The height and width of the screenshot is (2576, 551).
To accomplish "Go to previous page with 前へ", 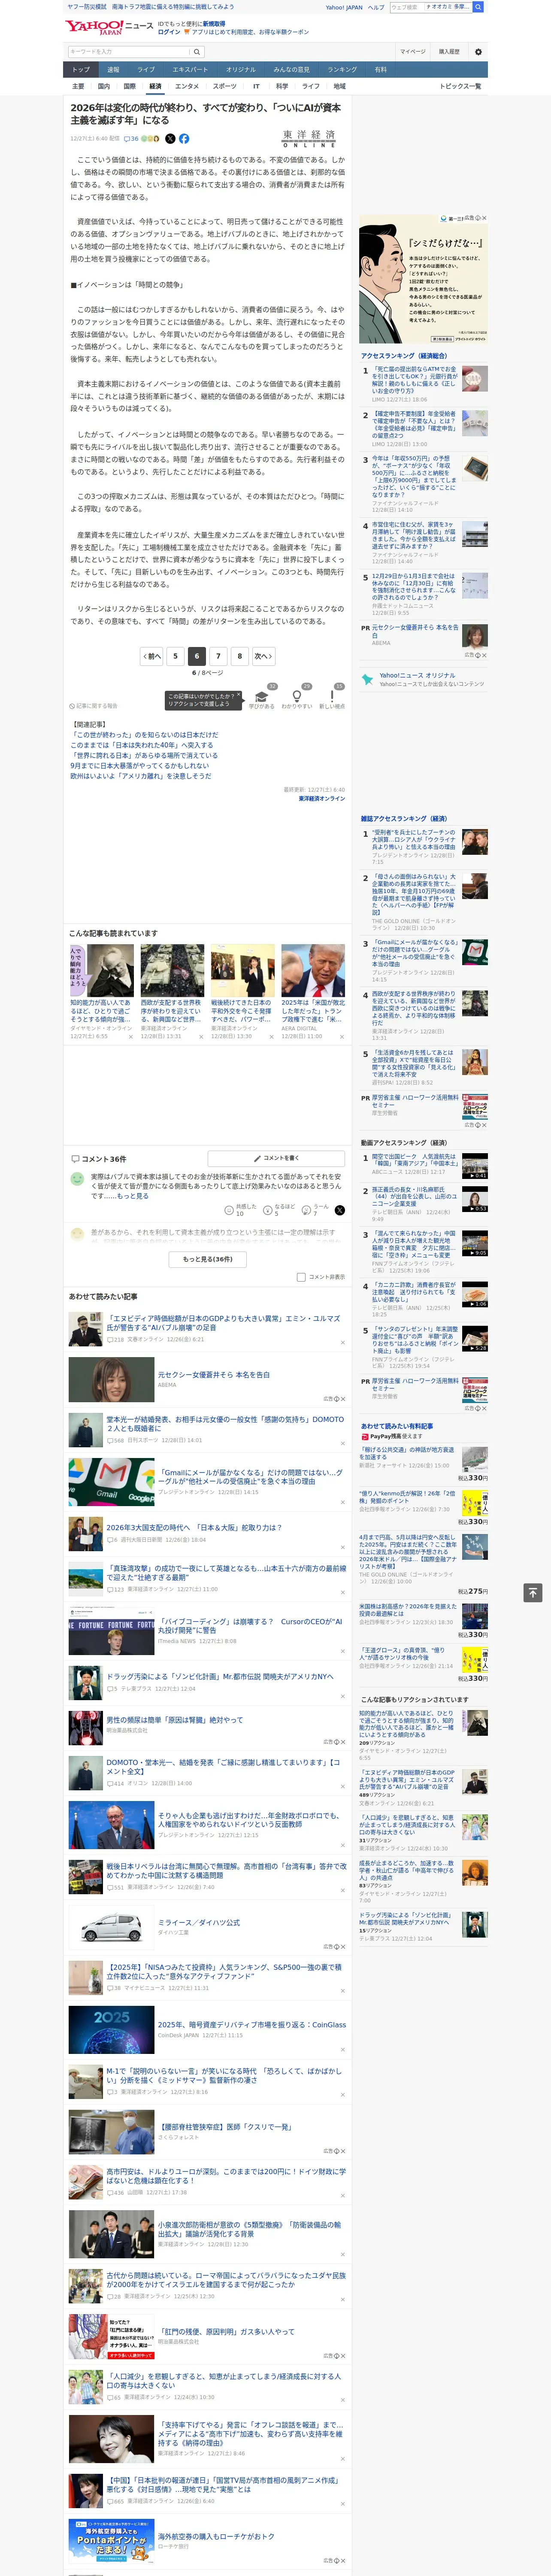I will tap(152, 656).
